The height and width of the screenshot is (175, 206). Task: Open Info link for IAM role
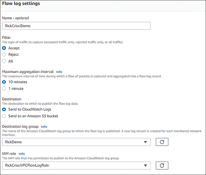[x=22, y=154]
